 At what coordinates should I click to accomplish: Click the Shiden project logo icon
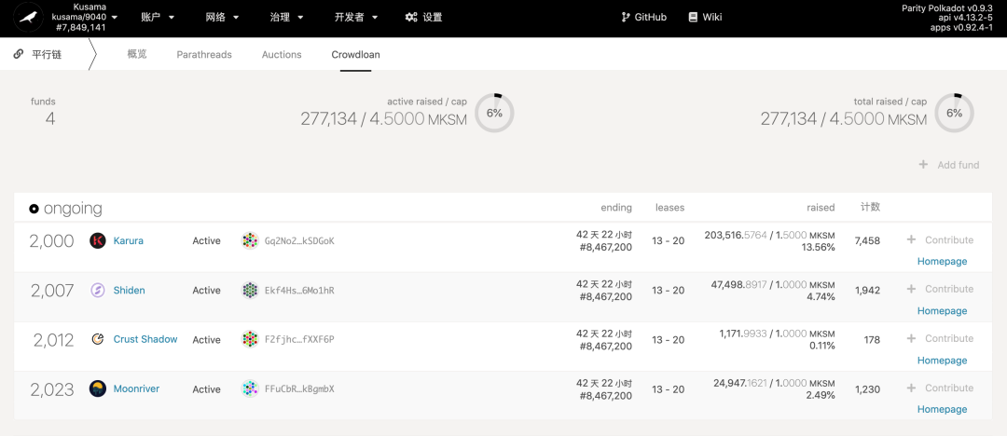click(x=98, y=291)
